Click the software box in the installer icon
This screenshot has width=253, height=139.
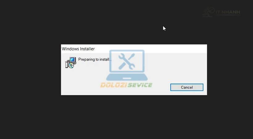pos(67,64)
